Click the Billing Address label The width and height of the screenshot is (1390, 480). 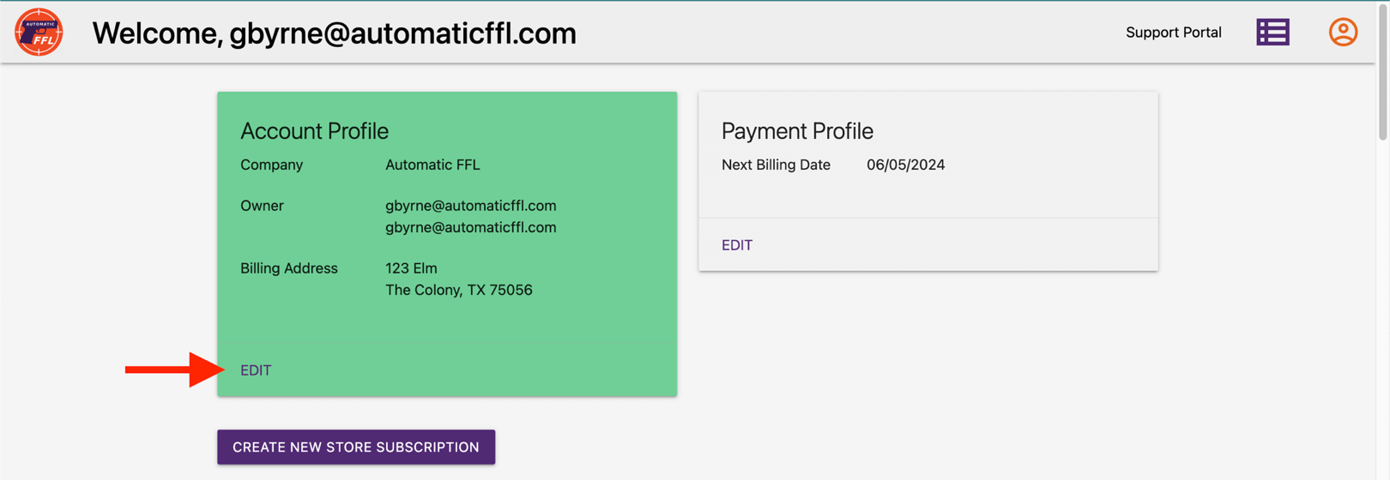point(288,268)
